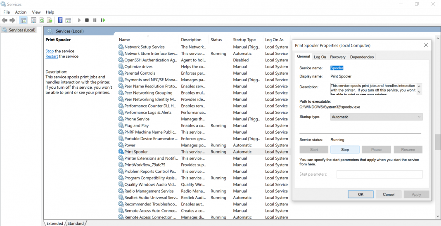Click the highlighted Spooler service name field

coord(337,68)
